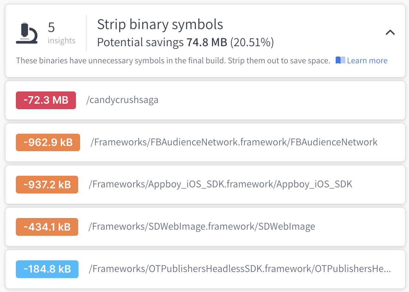Image resolution: width=409 pixels, height=292 pixels.
Task: Click the book icon beside Learn more
Action: click(341, 60)
